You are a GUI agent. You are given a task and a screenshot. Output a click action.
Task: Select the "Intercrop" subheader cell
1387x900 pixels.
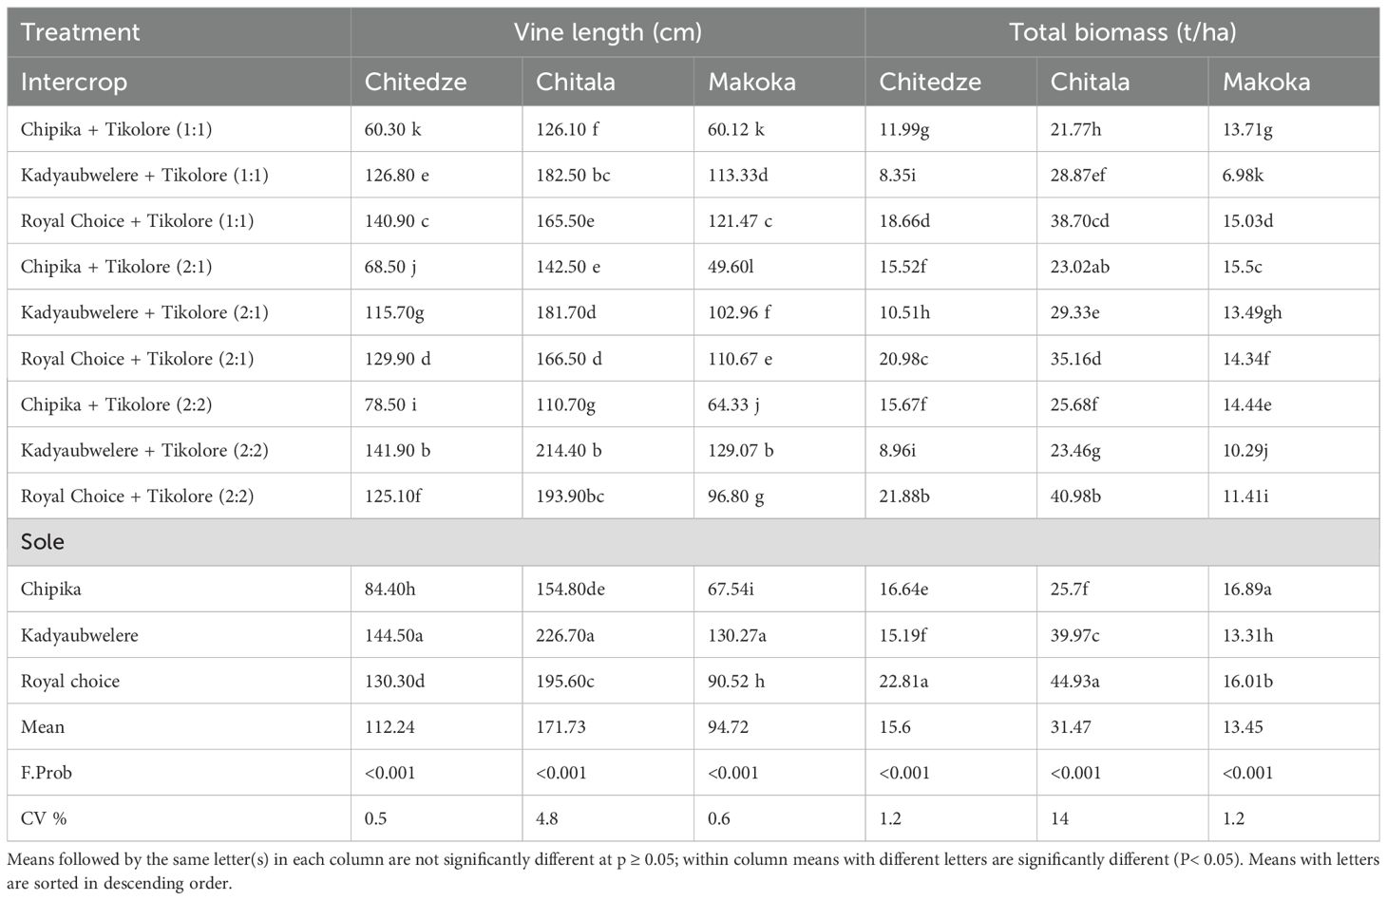coord(74,82)
